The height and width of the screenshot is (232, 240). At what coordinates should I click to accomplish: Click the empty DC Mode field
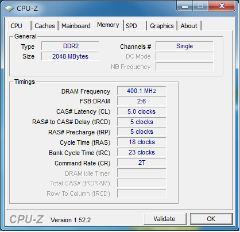coord(184,56)
